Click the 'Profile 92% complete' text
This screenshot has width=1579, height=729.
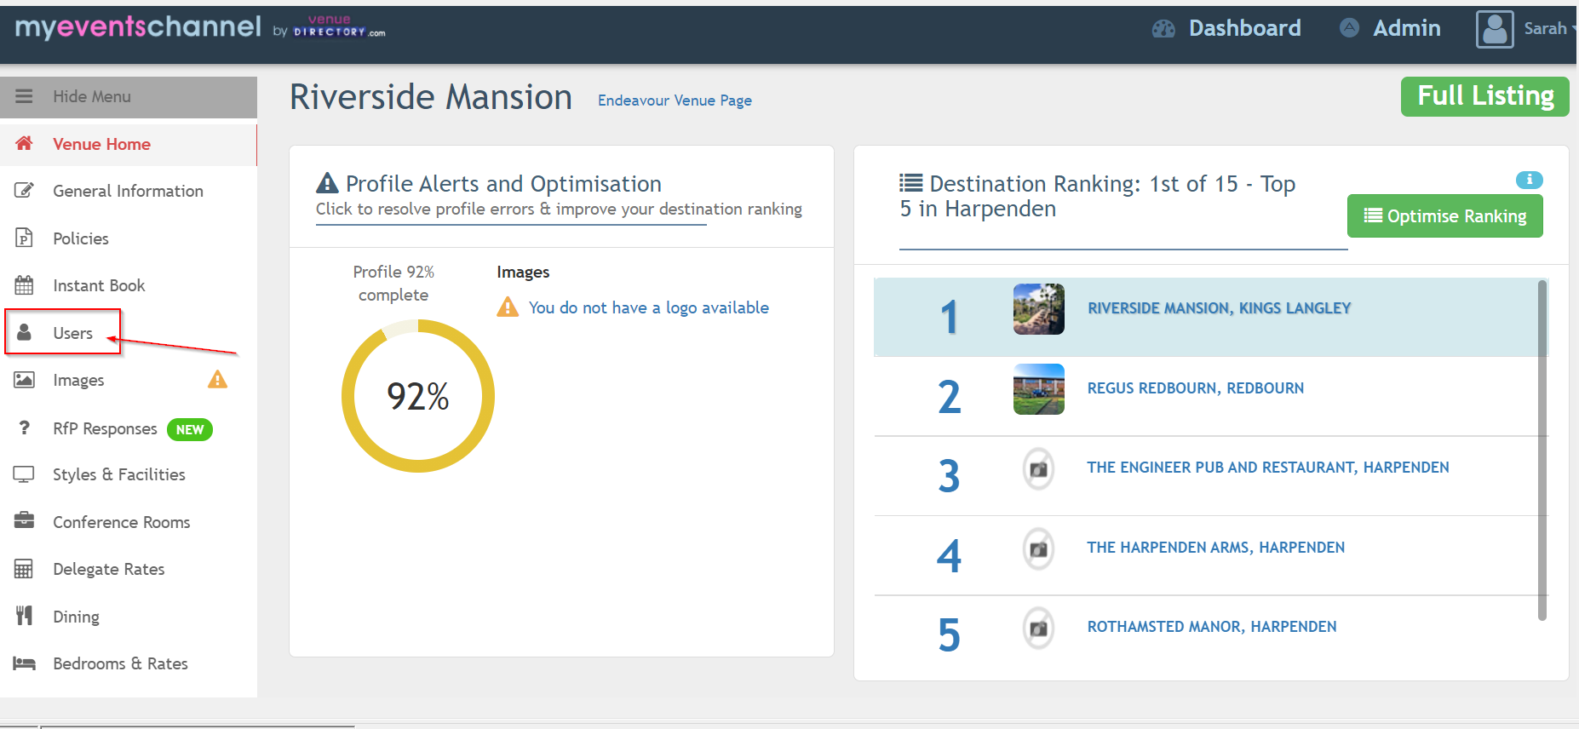click(x=393, y=283)
